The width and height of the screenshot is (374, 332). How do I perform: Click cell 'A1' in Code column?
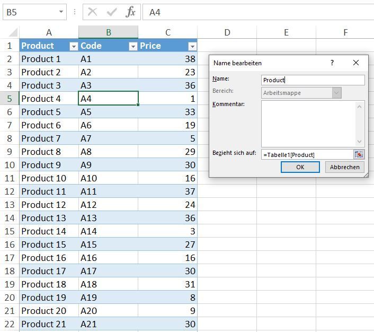click(x=108, y=59)
